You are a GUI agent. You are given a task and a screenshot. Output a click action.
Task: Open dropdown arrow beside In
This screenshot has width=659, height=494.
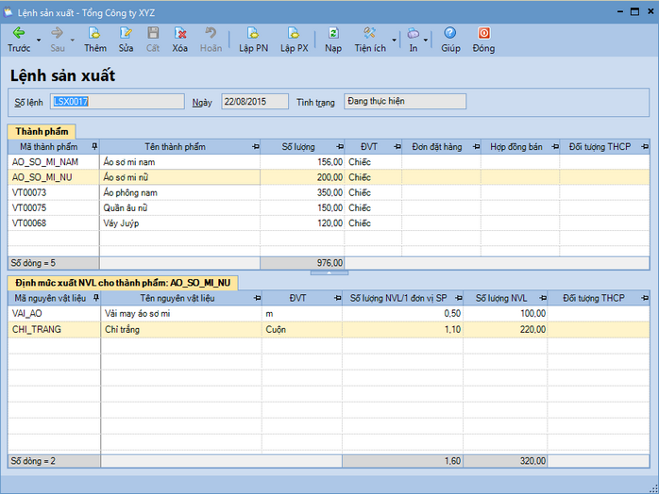[x=425, y=40]
